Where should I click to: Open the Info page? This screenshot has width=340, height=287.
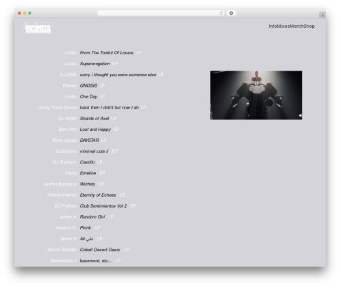[x=273, y=26]
